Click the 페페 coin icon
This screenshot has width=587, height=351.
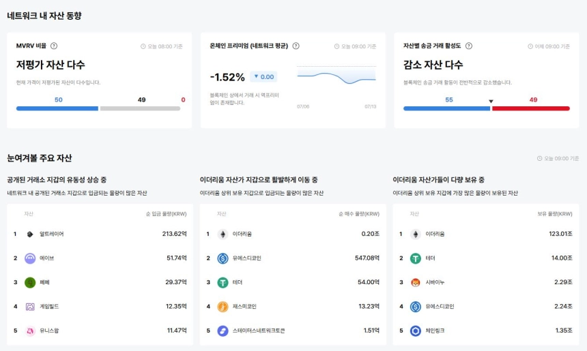coord(30,282)
